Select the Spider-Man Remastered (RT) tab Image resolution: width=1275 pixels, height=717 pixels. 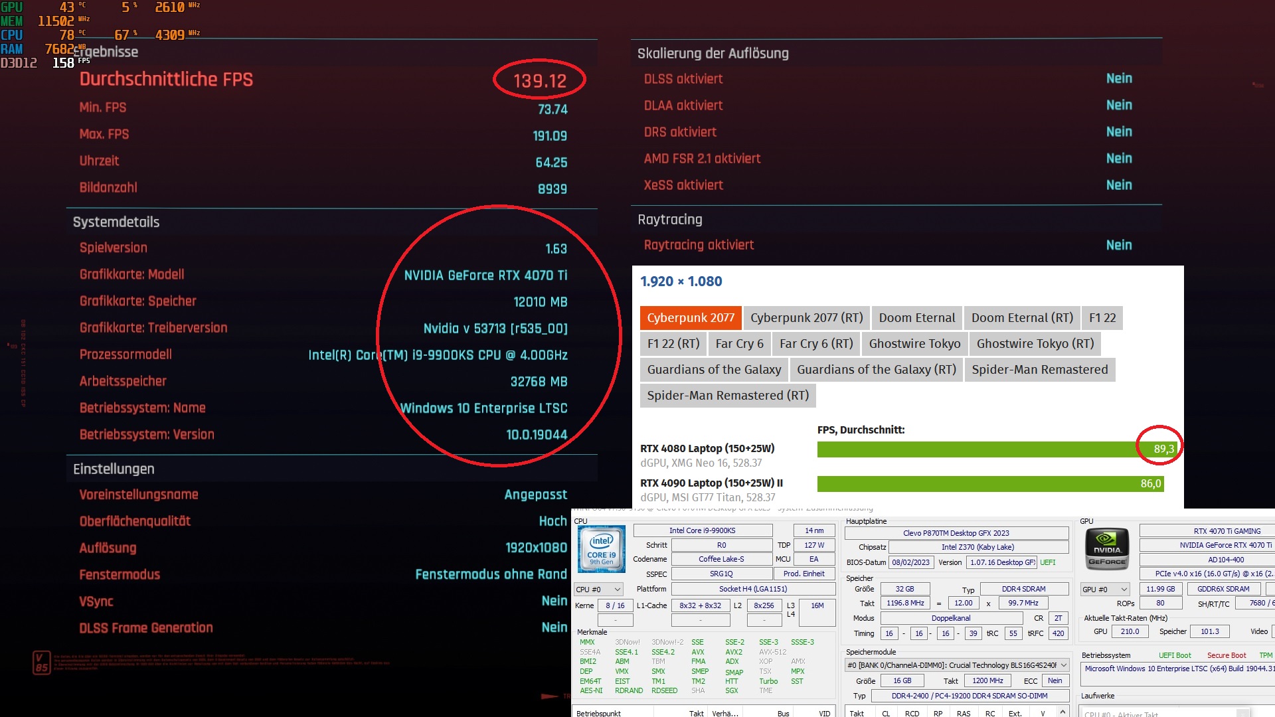(726, 395)
